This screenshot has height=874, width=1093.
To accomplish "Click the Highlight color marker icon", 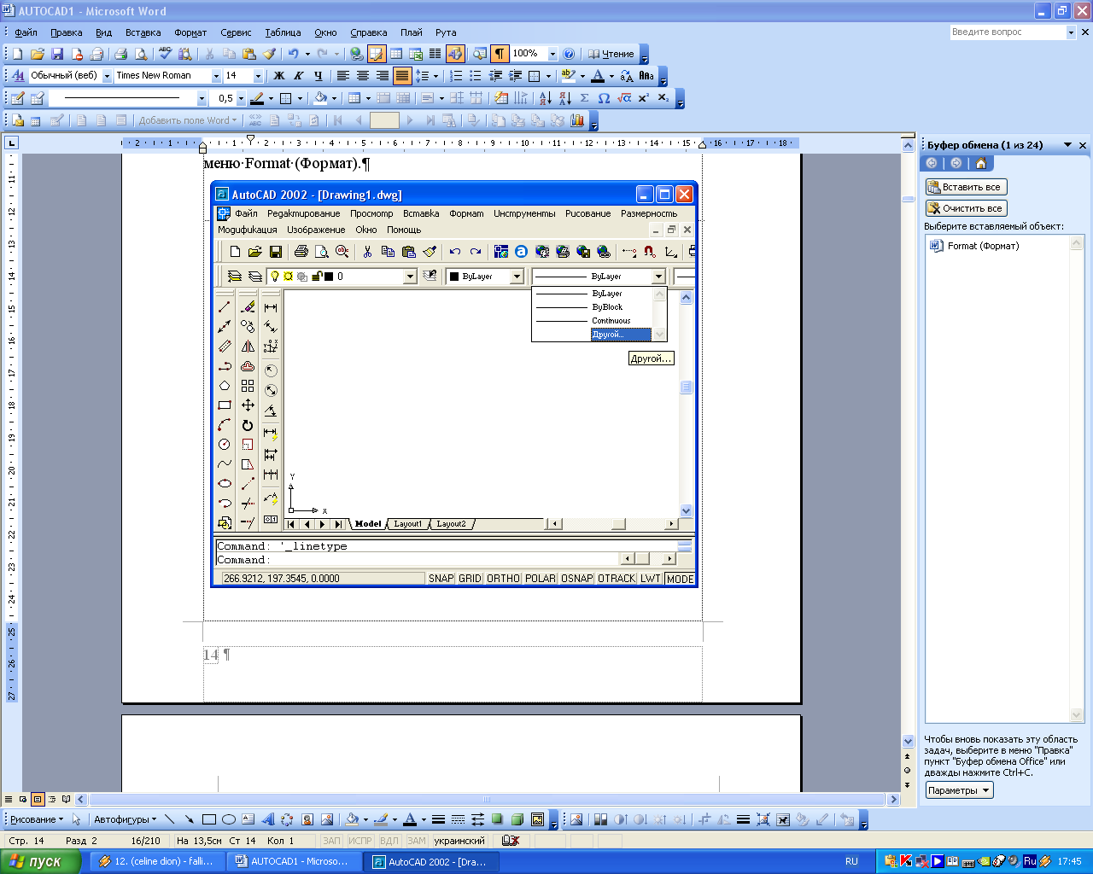I will [x=568, y=76].
